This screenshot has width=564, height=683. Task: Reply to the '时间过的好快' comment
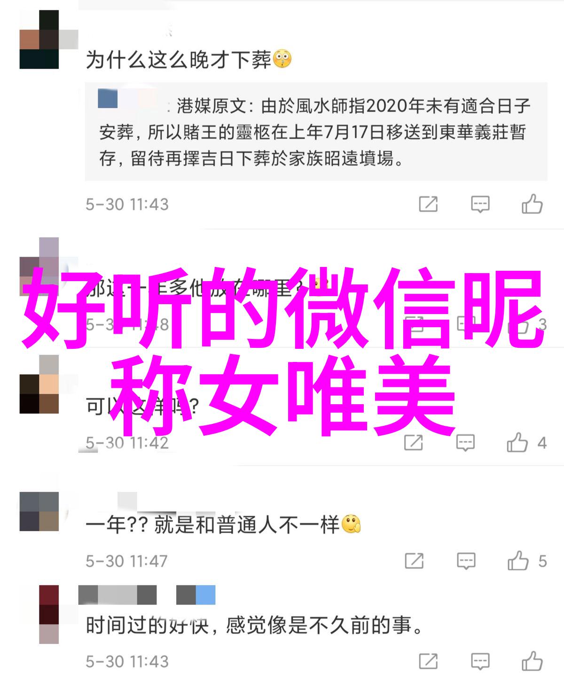point(480,661)
